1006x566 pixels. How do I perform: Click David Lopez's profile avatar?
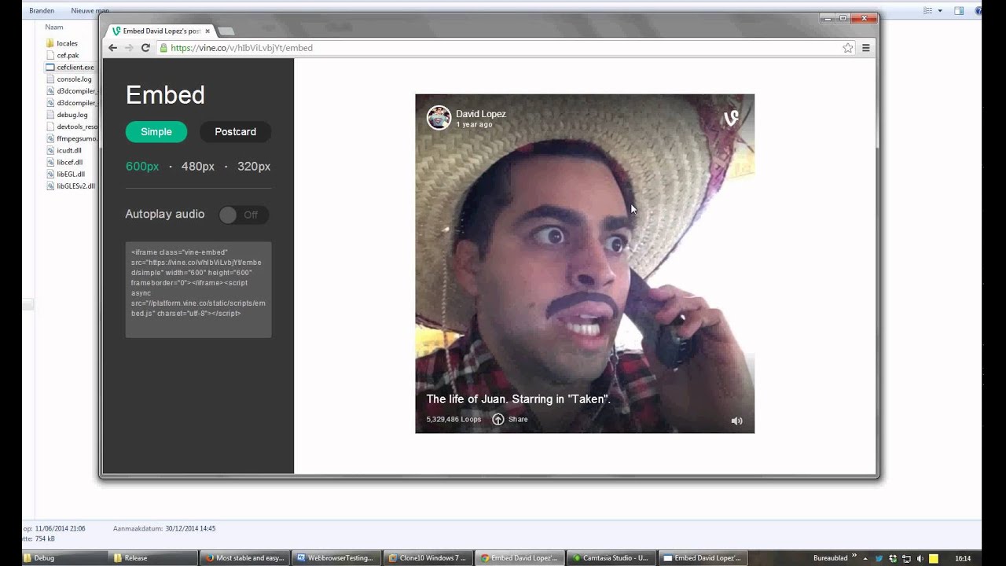tap(439, 118)
